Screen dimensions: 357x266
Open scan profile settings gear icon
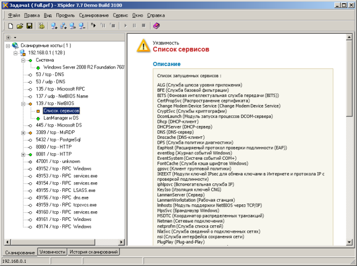[x=41, y=26]
